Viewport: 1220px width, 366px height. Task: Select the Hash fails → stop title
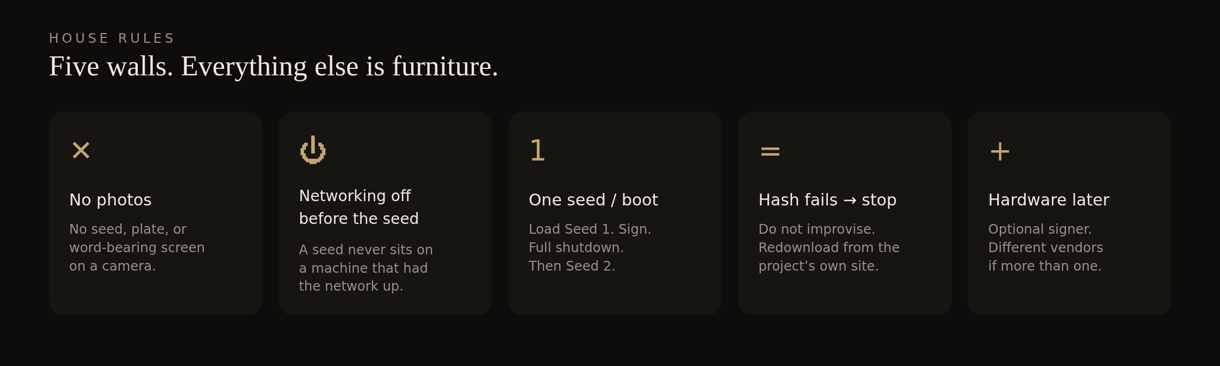point(827,200)
